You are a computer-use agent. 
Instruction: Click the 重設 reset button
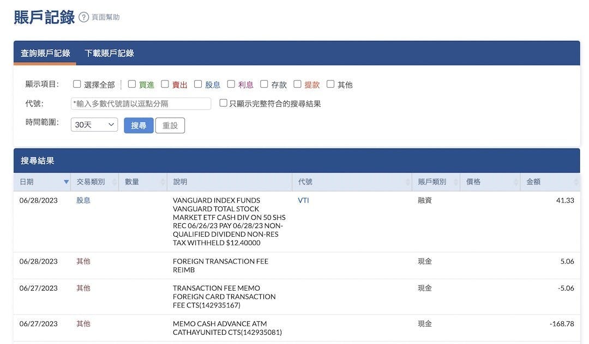[x=170, y=126]
